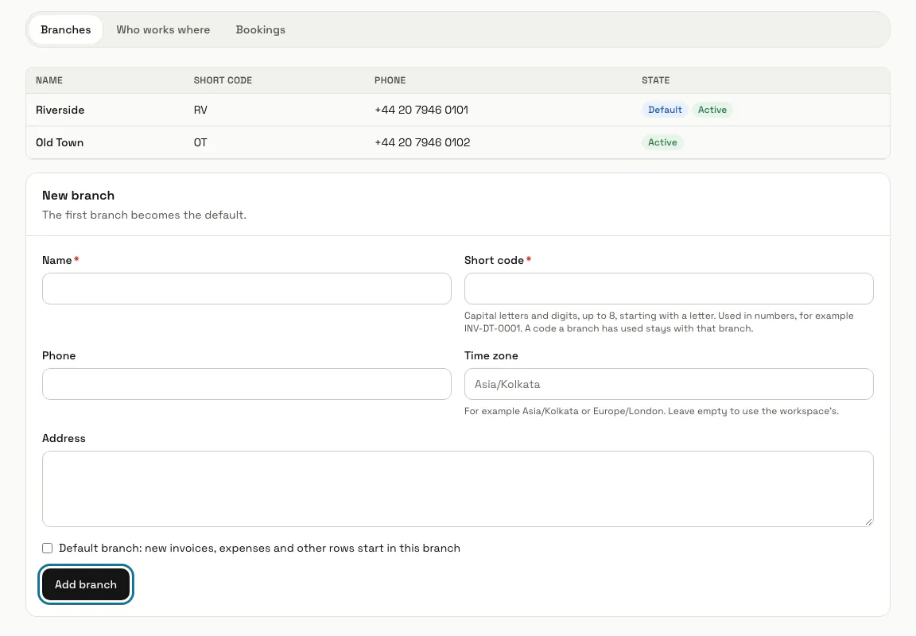The height and width of the screenshot is (636, 916).
Task: Click the OT short code cell
Action: pyautogui.click(x=200, y=142)
